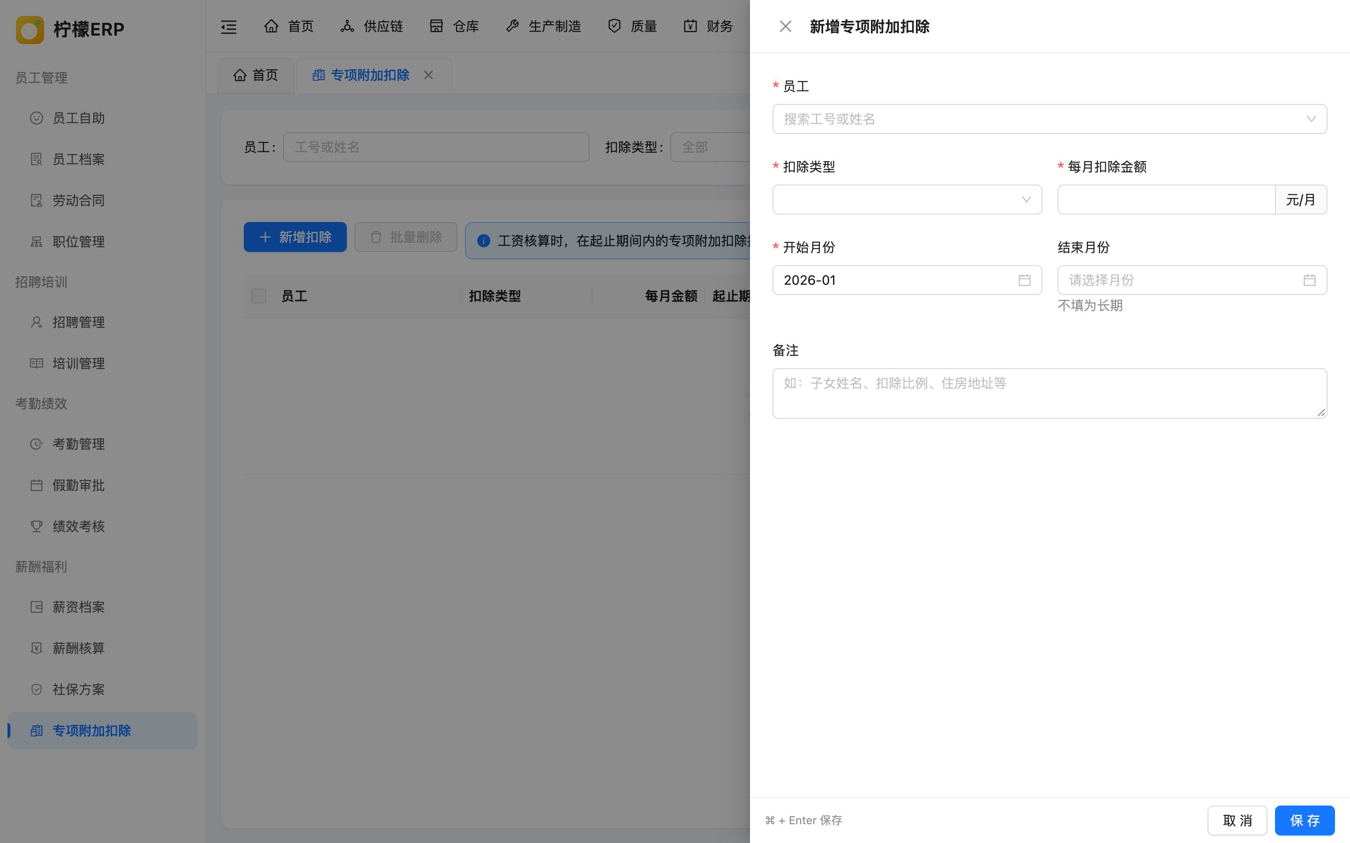Open 供应链 top menu
The image size is (1350, 843).
pyautogui.click(x=372, y=26)
